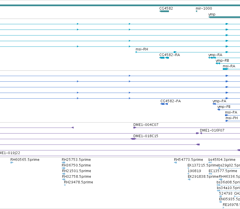
Task: Select the RH36750.5prime EST label
Action: (x=76, y=165)
